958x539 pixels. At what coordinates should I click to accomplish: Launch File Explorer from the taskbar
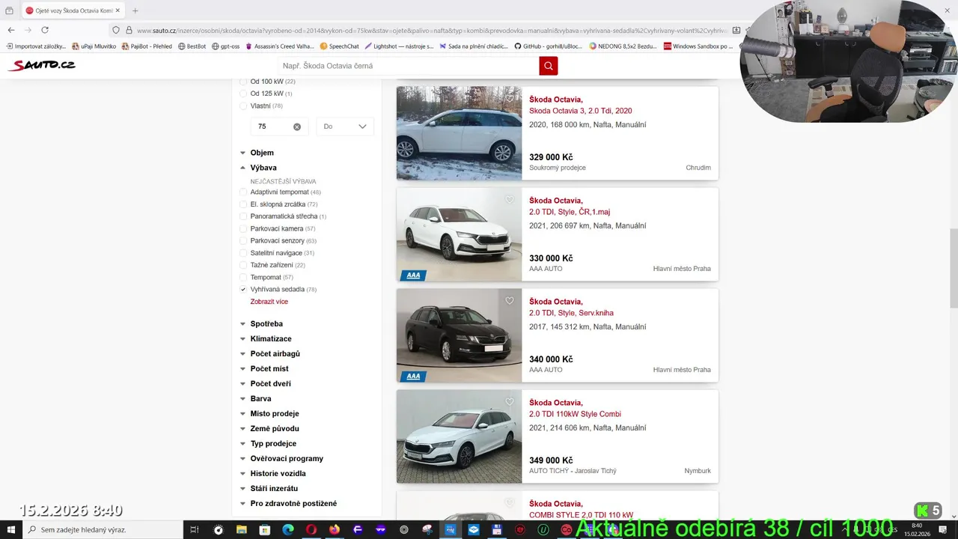(x=241, y=530)
